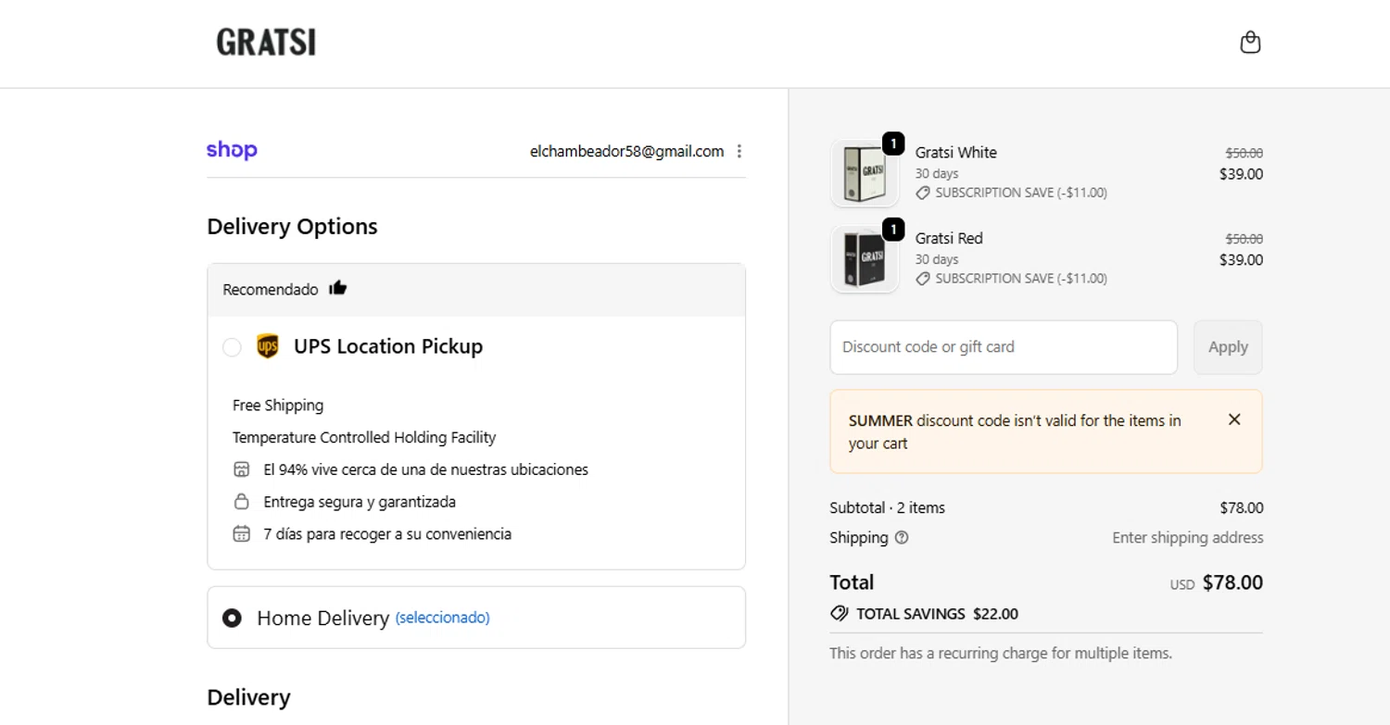Click the Gratsi Red product thumbnail
The height and width of the screenshot is (725, 1390).
[865, 259]
